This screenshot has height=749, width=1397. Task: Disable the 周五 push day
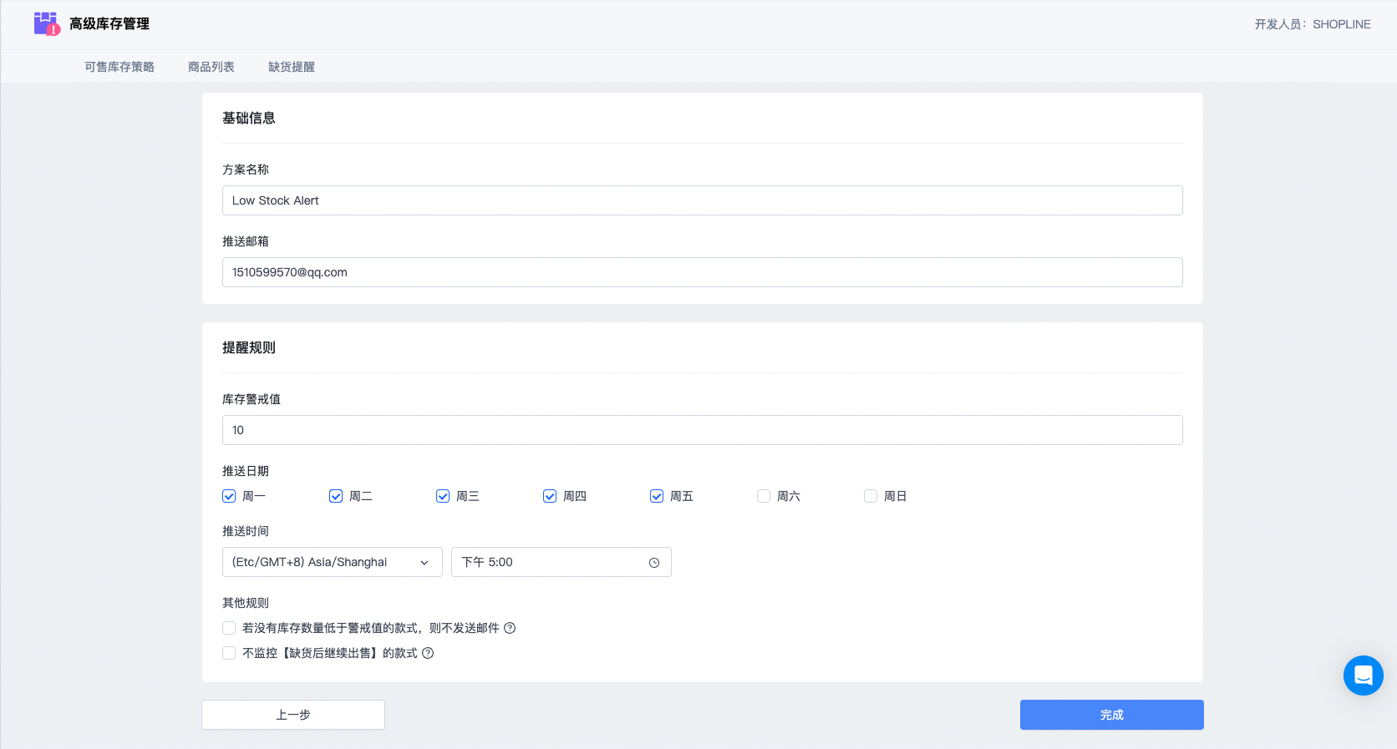click(657, 496)
